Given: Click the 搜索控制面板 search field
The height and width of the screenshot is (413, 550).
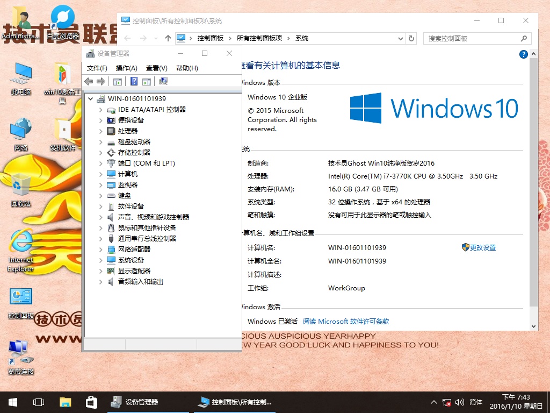Looking at the screenshot, I should [x=477, y=38].
